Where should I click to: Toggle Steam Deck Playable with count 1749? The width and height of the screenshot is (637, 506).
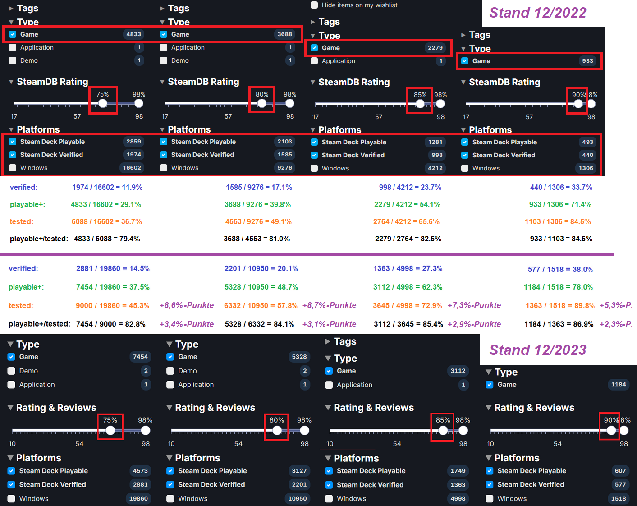coord(329,471)
